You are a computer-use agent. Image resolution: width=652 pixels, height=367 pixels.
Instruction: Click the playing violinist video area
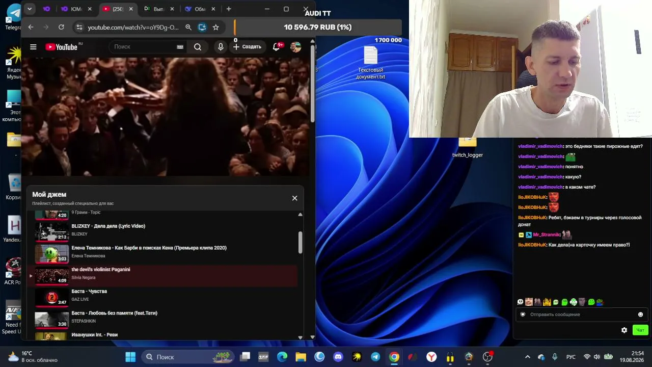166,116
